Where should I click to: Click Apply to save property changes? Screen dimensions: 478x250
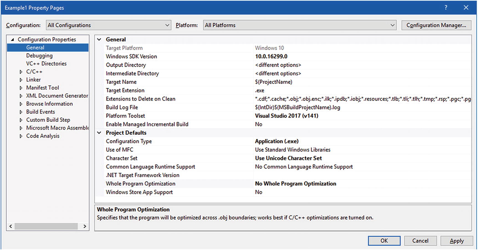456,241
